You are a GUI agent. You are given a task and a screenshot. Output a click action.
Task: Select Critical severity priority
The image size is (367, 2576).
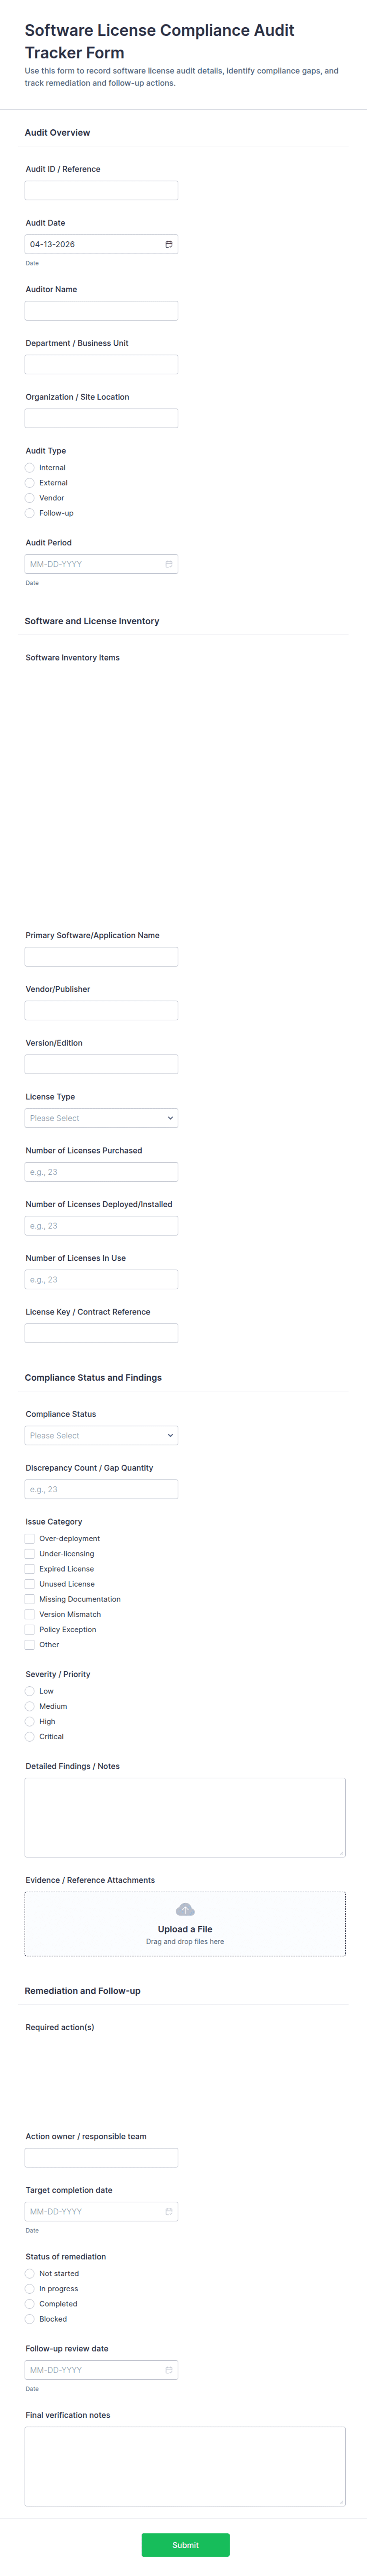click(30, 1736)
